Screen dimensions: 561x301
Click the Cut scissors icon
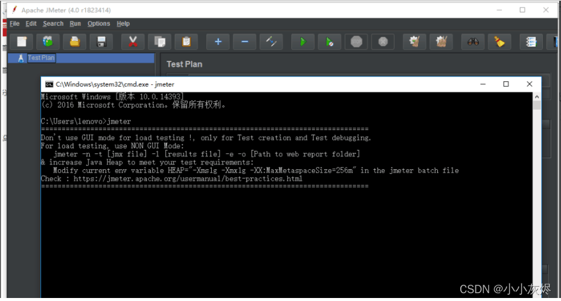(133, 42)
